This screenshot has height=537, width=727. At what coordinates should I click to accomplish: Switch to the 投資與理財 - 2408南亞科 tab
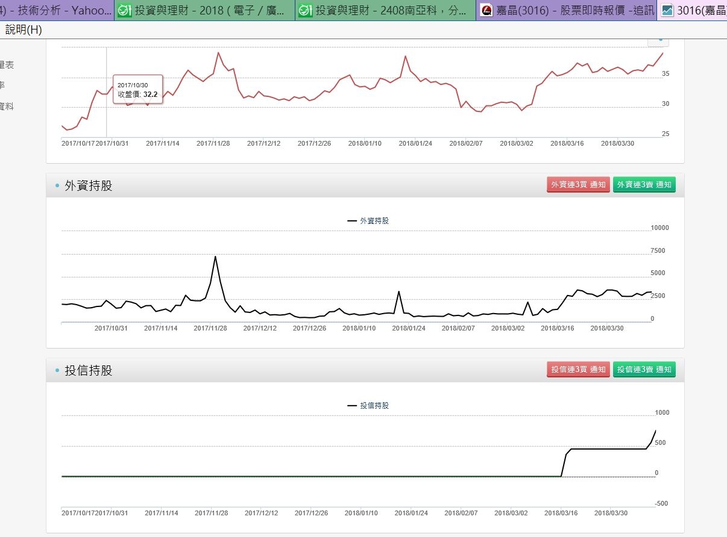click(385, 10)
